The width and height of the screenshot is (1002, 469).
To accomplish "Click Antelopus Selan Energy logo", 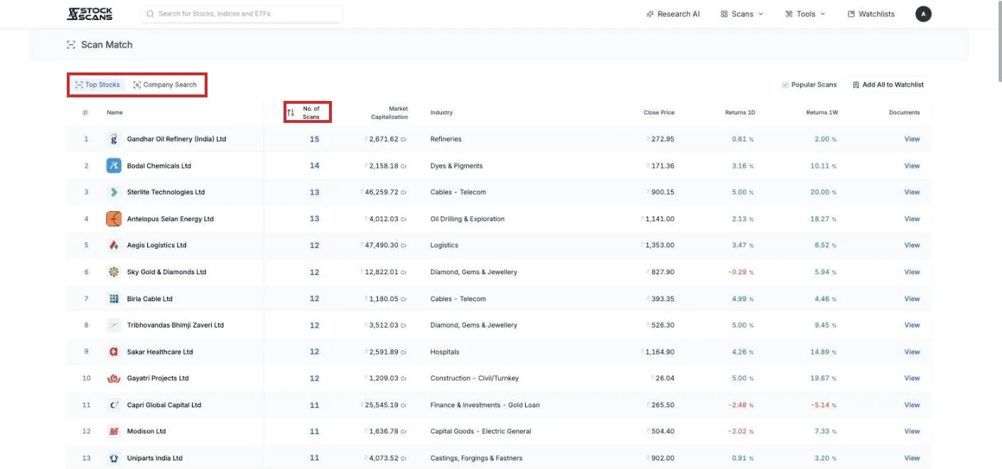I will tap(114, 219).
